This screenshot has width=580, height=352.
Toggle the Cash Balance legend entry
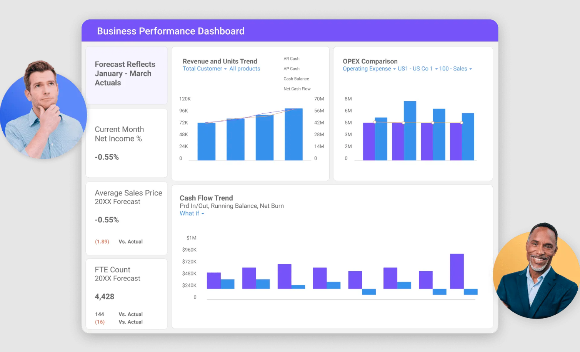click(x=296, y=79)
